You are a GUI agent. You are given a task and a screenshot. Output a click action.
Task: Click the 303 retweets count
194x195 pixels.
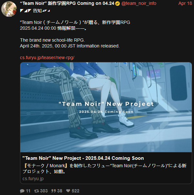(x=44, y=191)
